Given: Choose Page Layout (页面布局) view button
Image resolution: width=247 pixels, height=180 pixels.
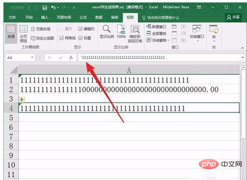Looking at the screenshot, I should pos(41,29).
